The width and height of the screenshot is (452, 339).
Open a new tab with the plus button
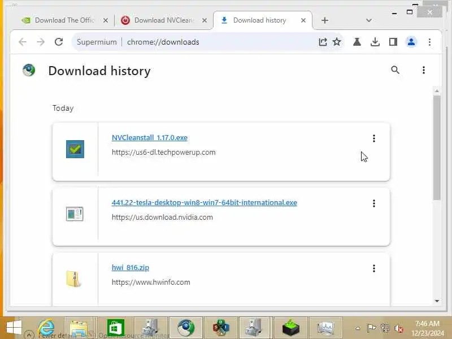pos(325,20)
